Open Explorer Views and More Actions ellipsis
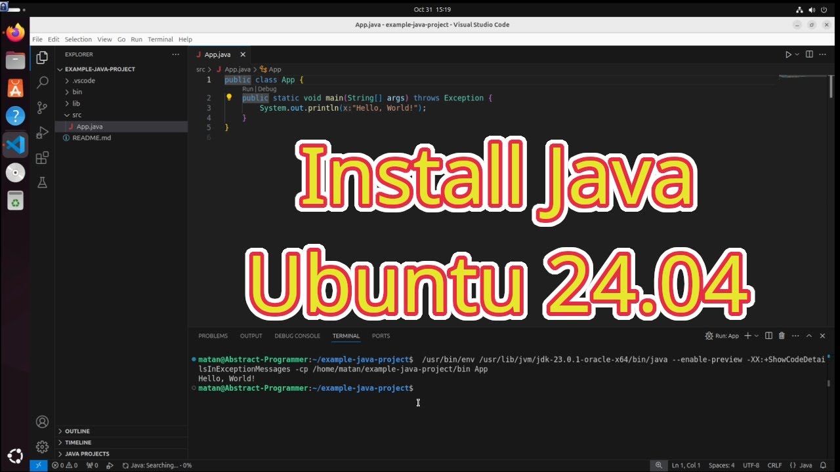 coord(175,54)
